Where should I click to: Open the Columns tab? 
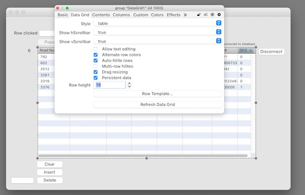pos(121,15)
